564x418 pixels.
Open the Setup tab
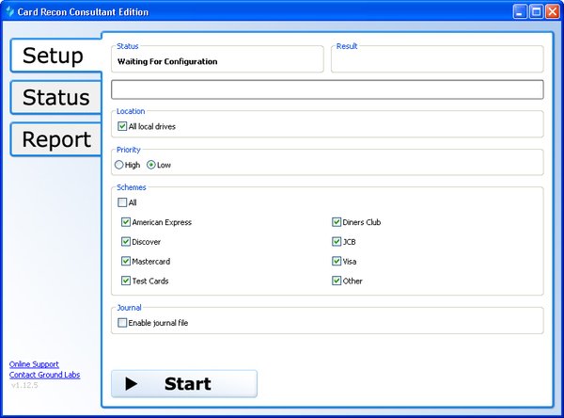pos(56,56)
